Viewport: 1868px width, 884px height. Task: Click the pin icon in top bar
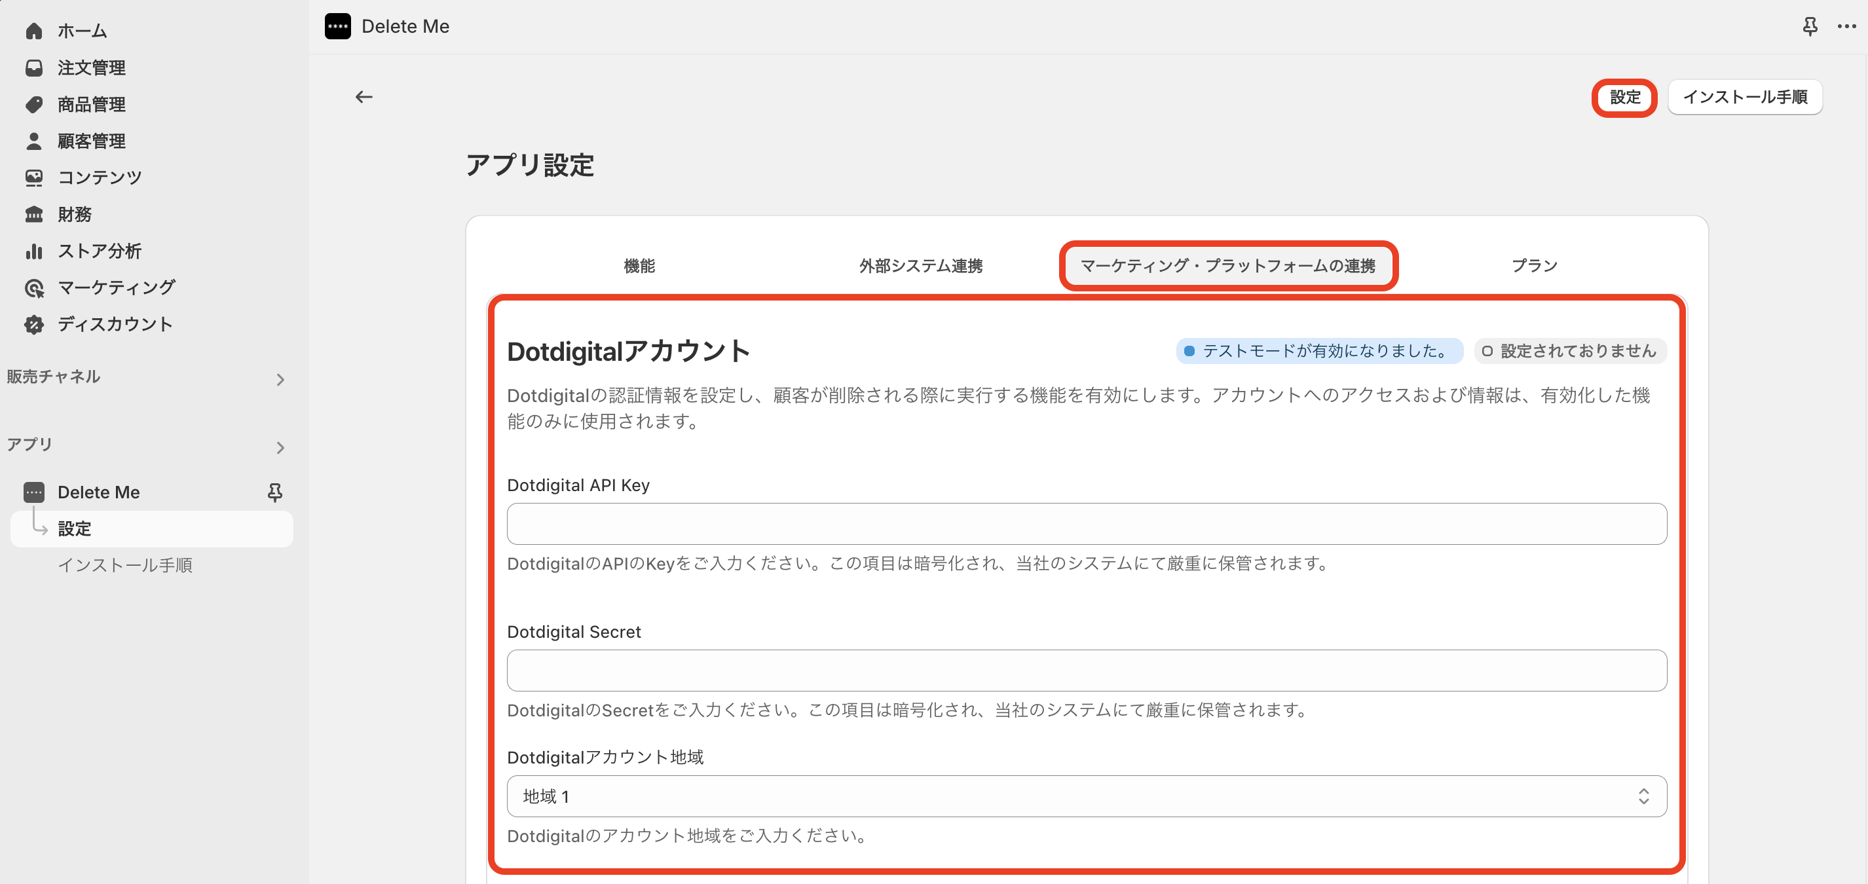point(1809,27)
